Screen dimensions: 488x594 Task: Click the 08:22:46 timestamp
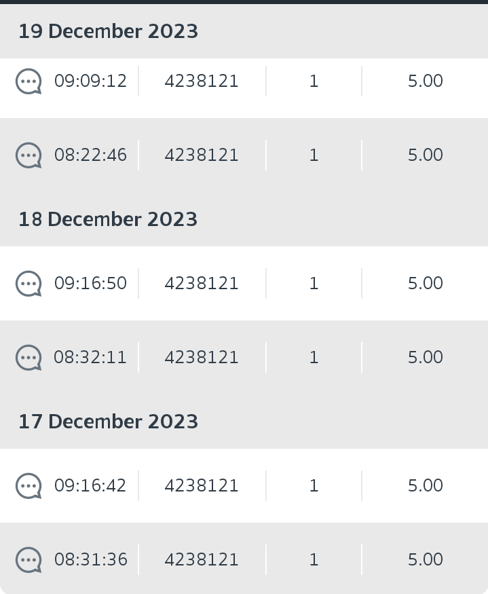click(90, 155)
